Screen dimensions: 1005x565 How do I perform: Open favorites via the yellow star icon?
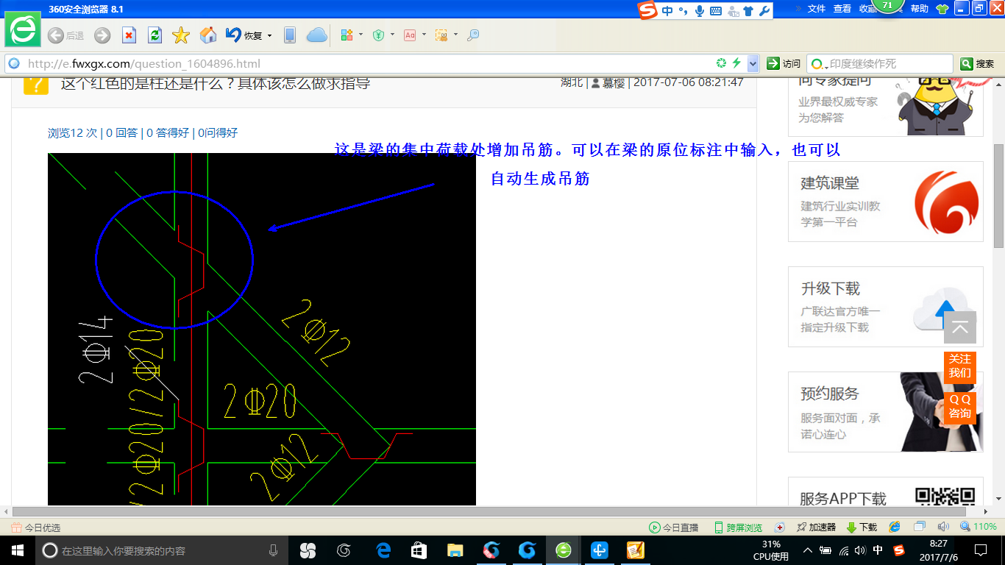181,35
